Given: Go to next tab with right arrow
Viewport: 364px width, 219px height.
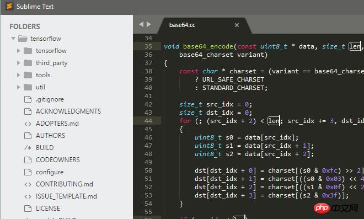Looking at the screenshot, I should point(149,24).
